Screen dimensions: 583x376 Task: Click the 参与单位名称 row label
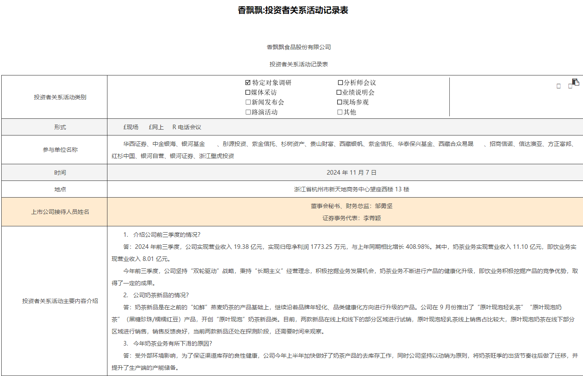point(60,150)
